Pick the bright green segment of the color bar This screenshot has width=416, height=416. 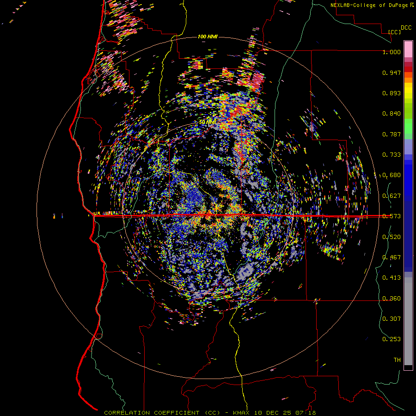408,126
